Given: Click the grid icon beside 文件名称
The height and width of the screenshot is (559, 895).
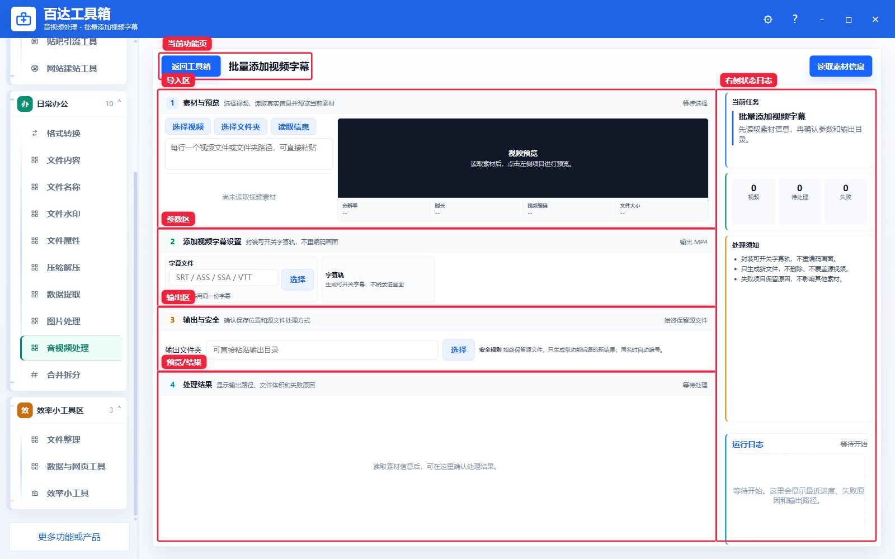Looking at the screenshot, I should tap(35, 187).
